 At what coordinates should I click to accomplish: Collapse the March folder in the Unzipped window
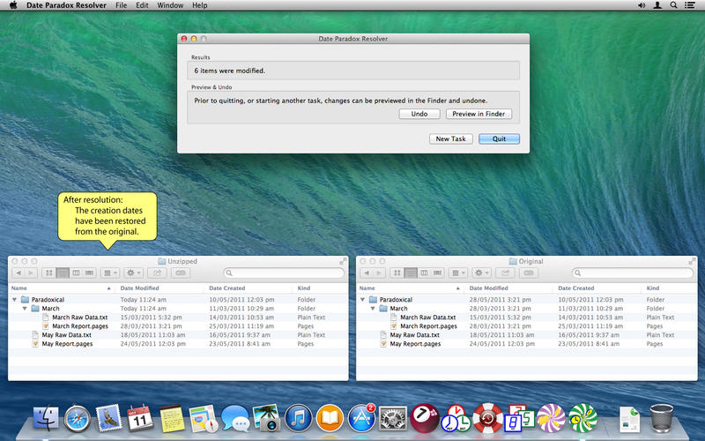point(25,309)
